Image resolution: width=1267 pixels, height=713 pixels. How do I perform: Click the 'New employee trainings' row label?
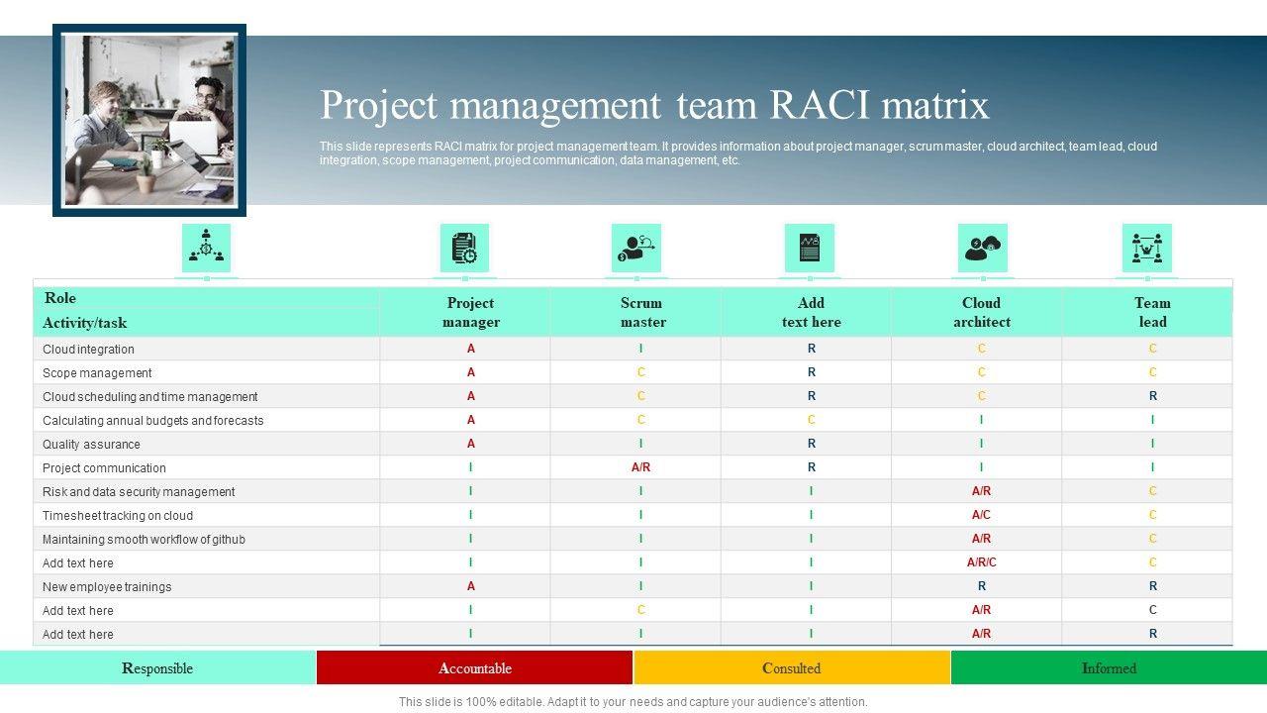coord(107,587)
